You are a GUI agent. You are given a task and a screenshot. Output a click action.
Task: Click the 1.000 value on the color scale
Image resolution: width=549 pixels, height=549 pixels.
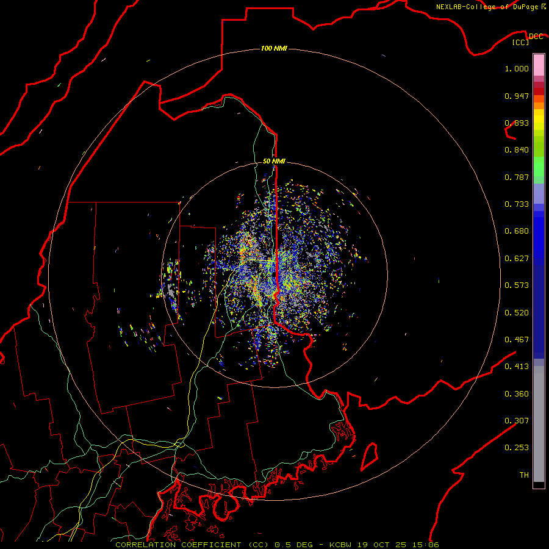click(x=517, y=68)
